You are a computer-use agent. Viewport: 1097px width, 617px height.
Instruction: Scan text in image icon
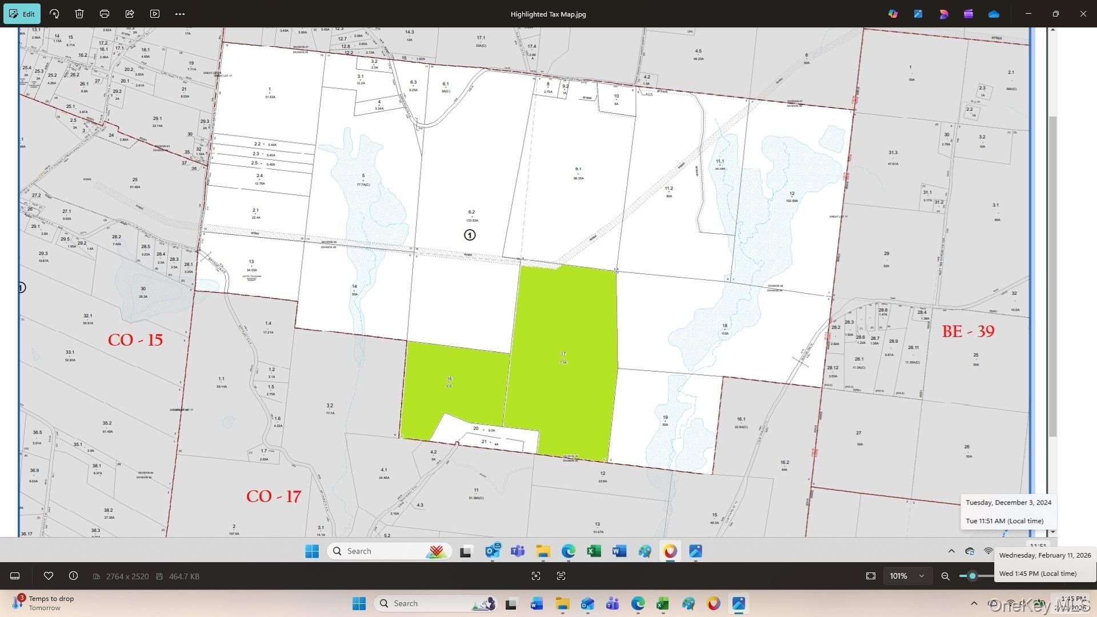(561, 576)
